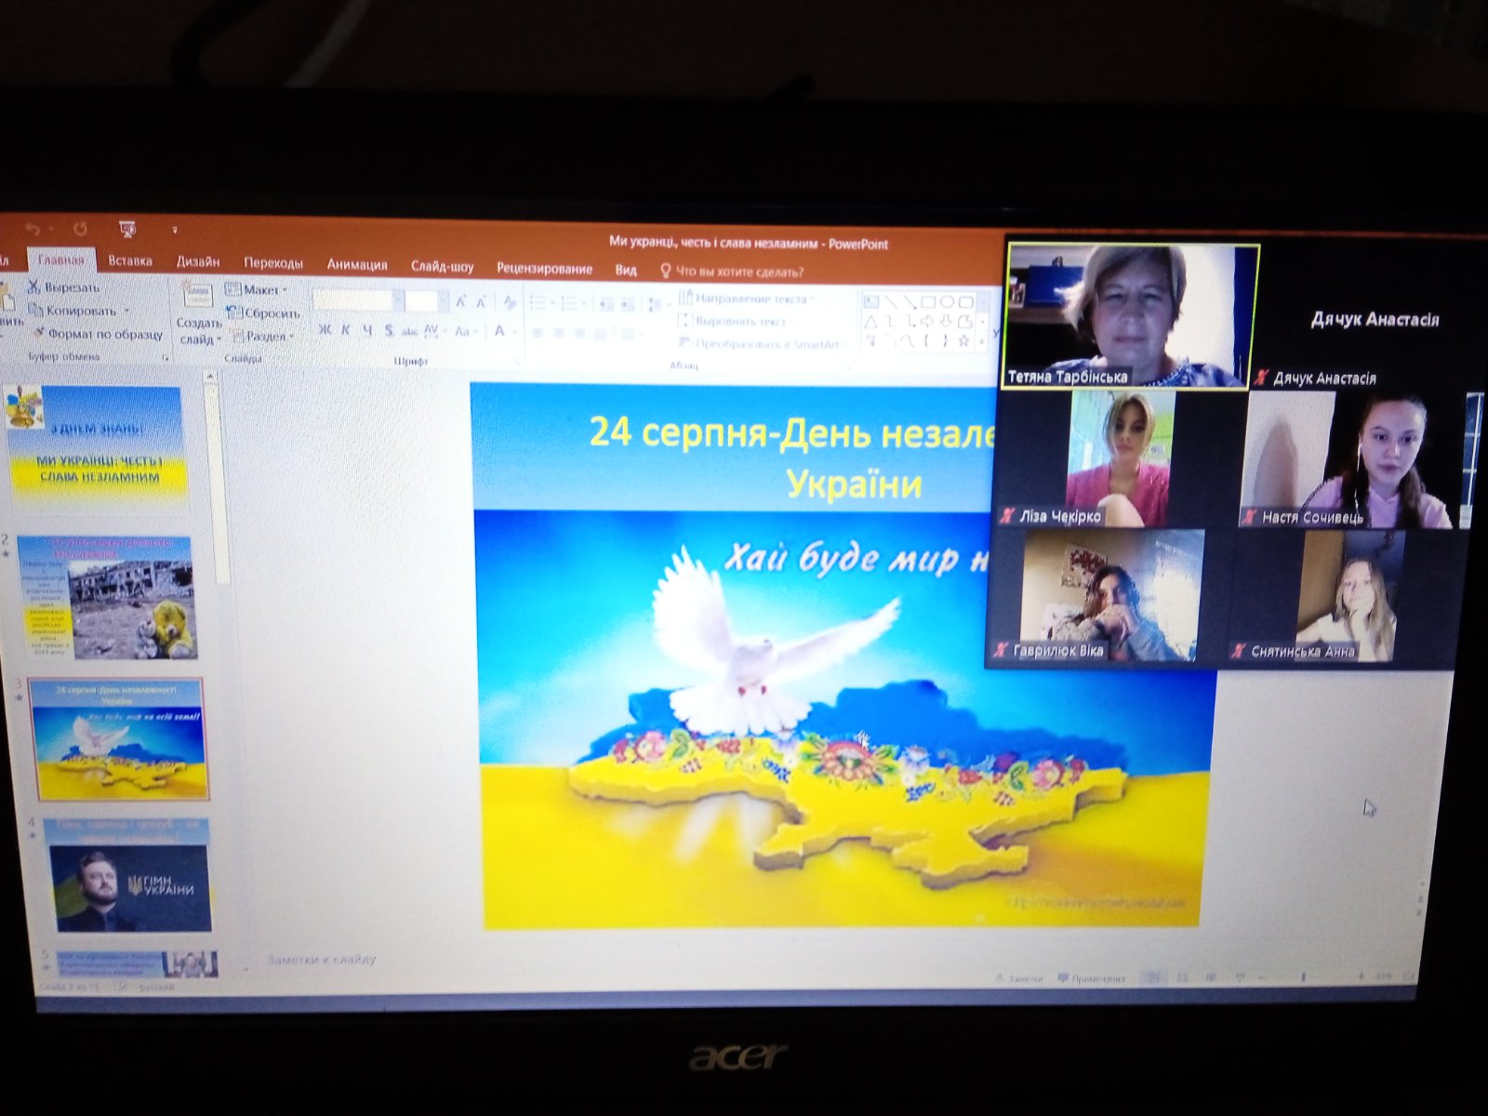This screenshot has height=1116, width=1488.
Task: Toggle underline (Ч) formatting
Action: (x=367, y=330)
